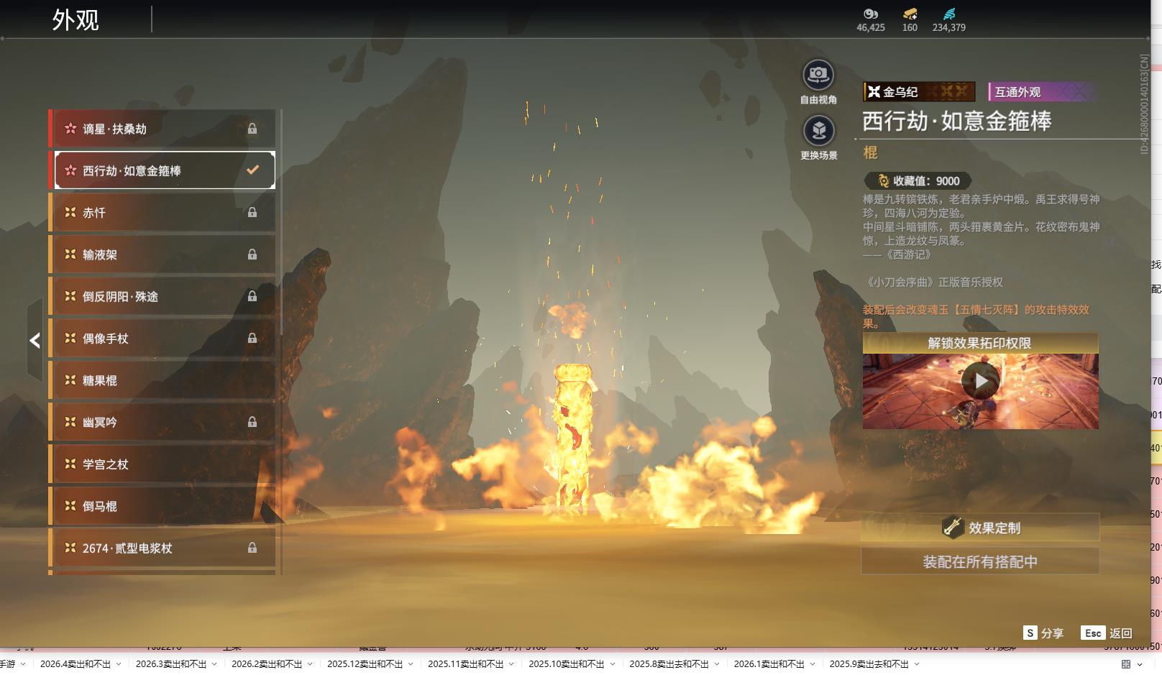Click the free camera view icon (自由视角)

818,75
